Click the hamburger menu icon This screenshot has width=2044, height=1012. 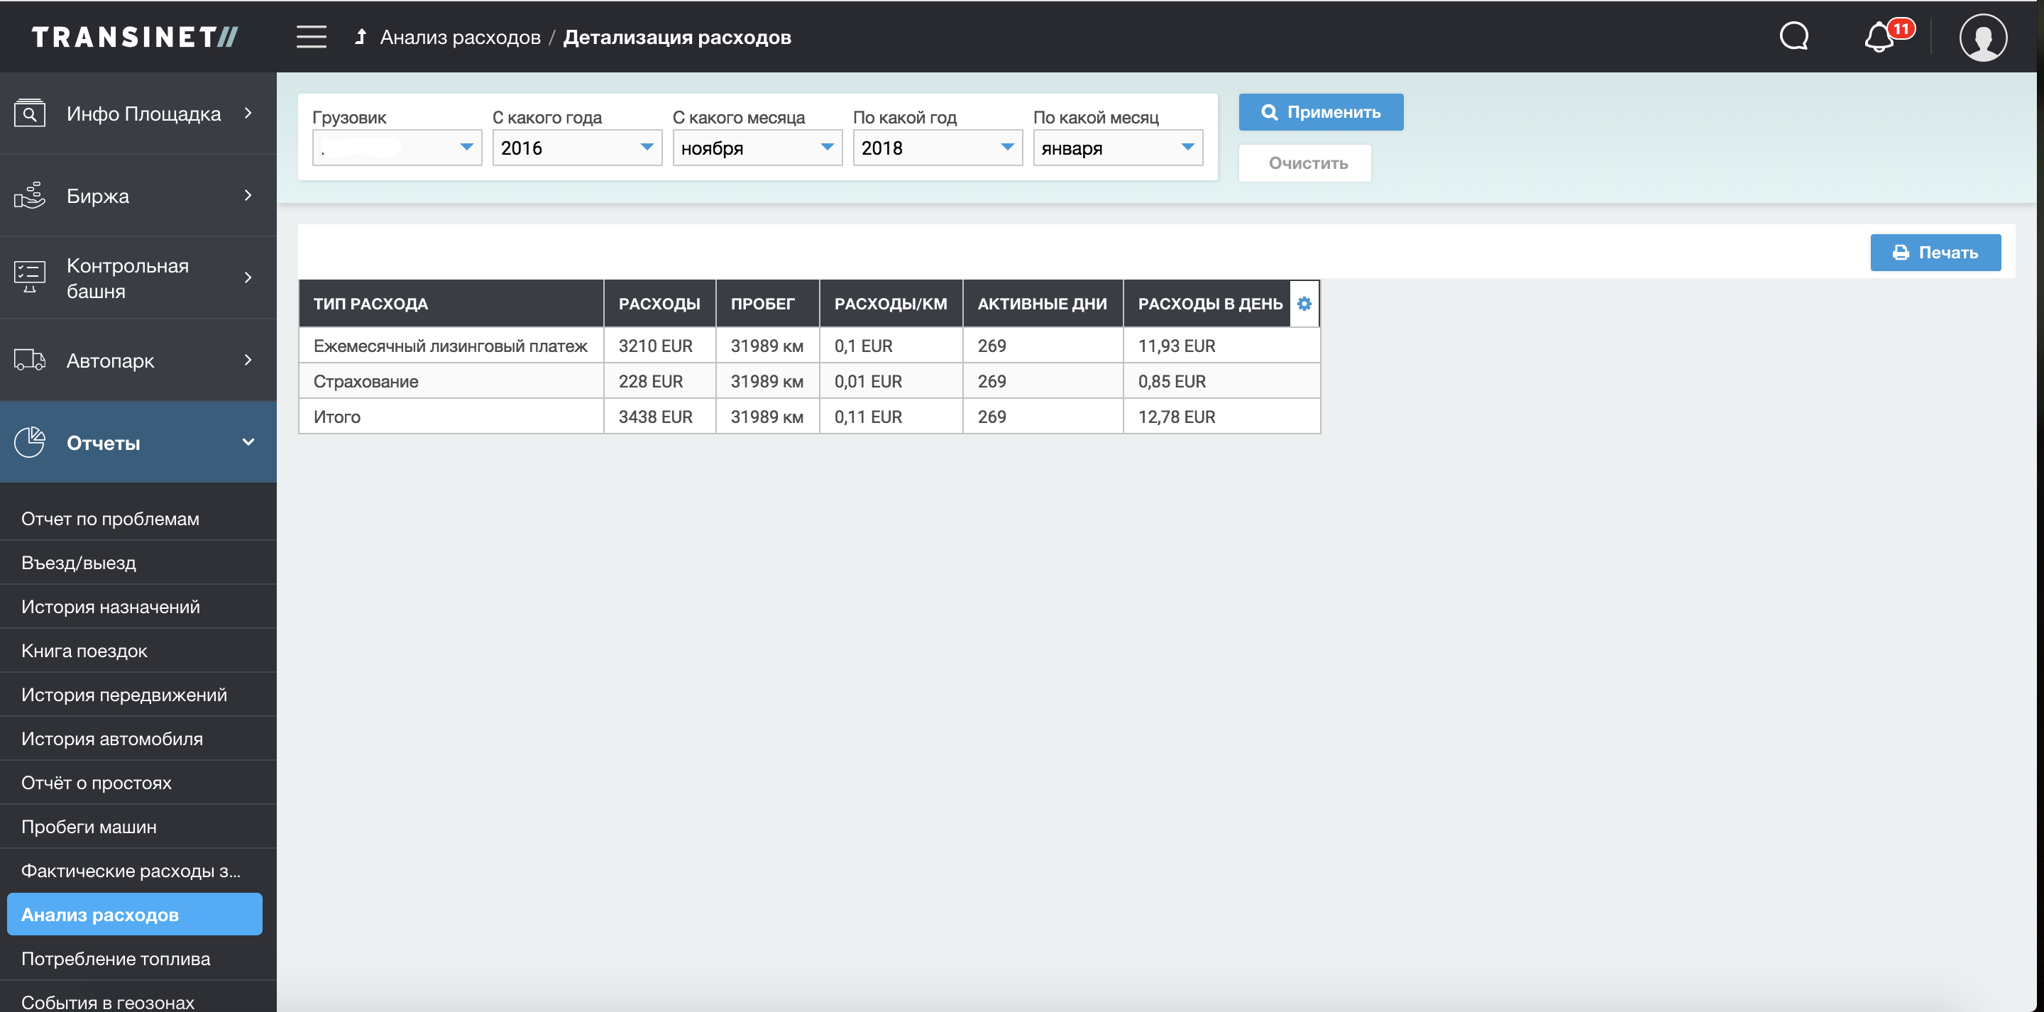(x=311, y=36)
